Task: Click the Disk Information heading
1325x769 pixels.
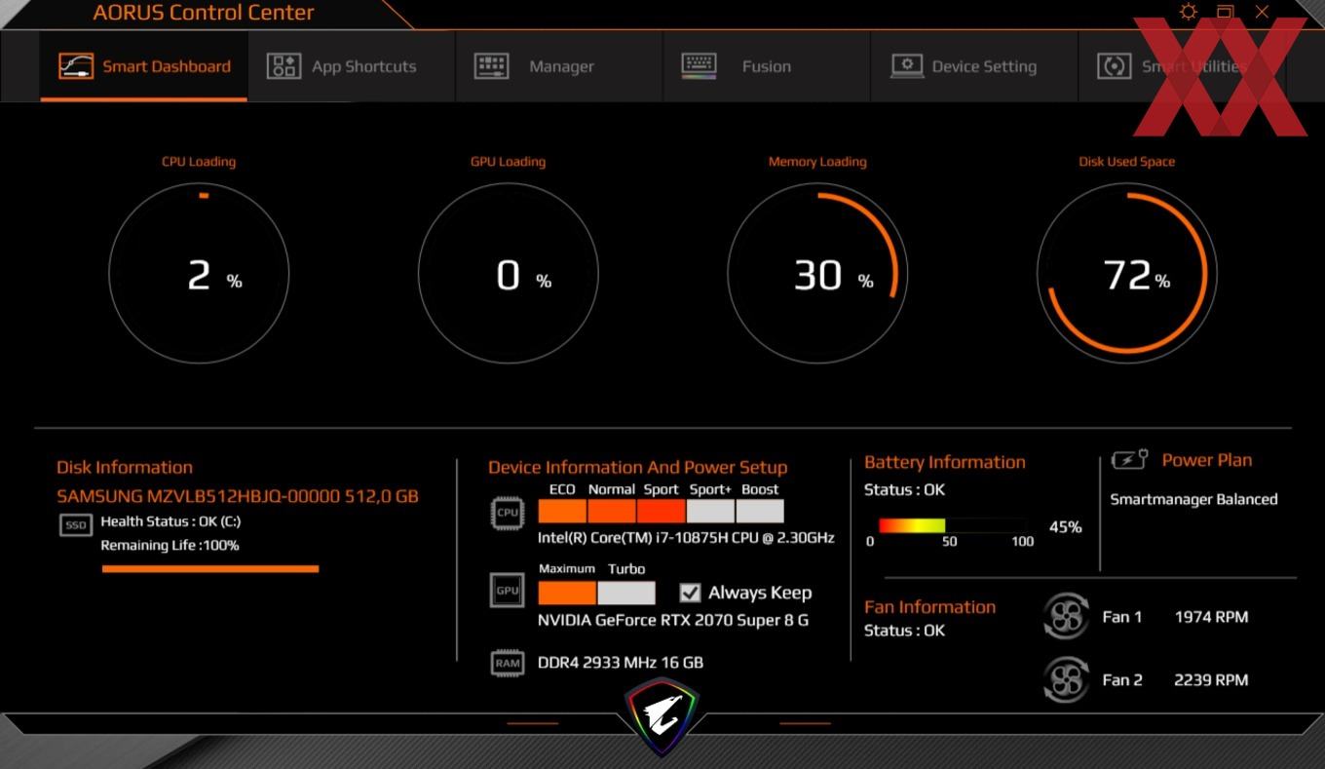Action: point(125,468)
